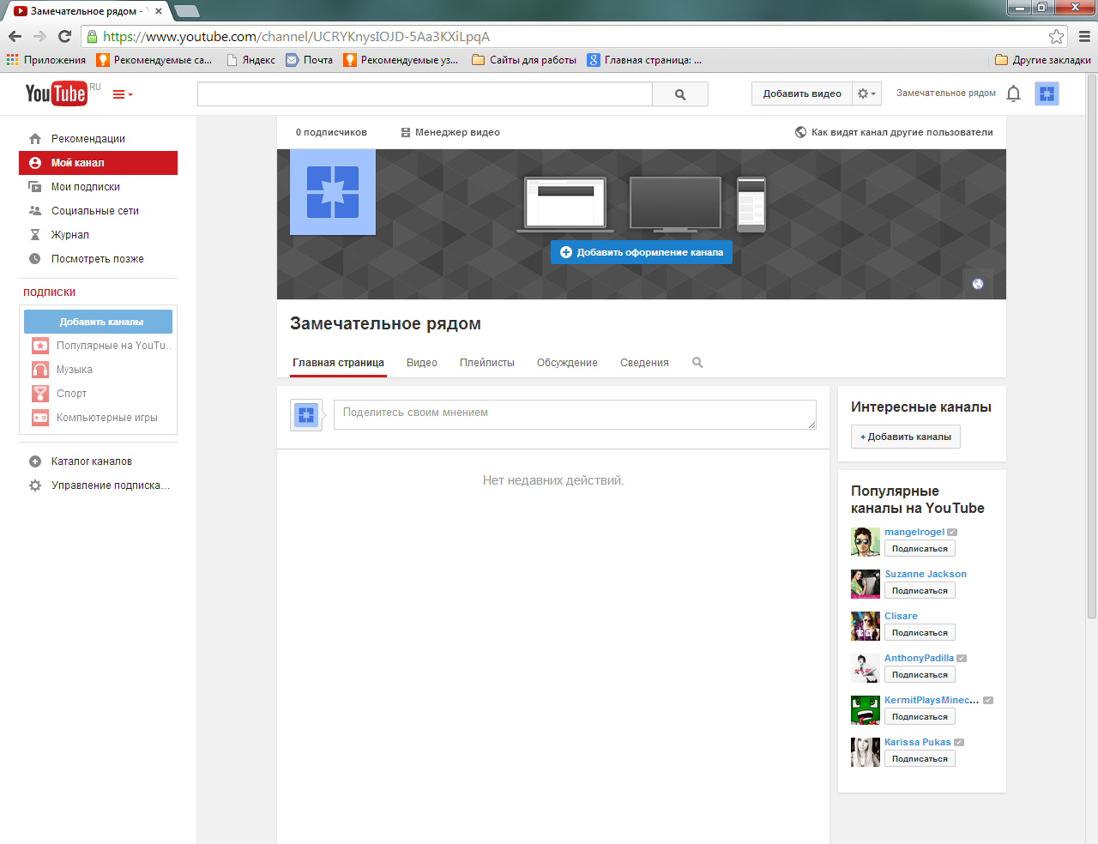Open the Приложения apps bookmark
This screenshot has width=1098, height=844.
pyautogui.click(x=46, y=60)
